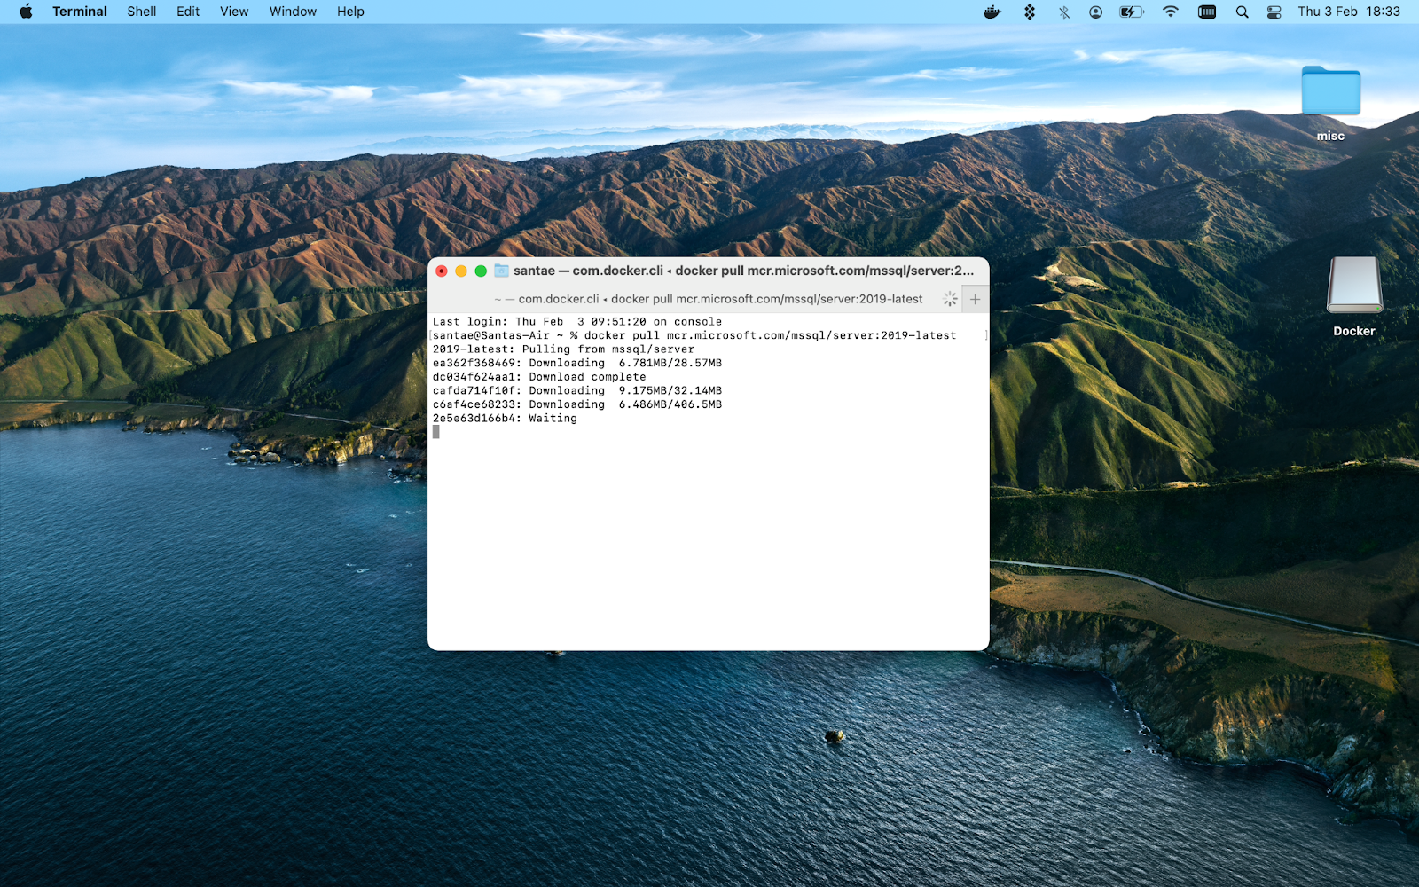Image resolution: width=1419 pixels, height=887 pixels.
Task: Open the Terminal application menu
Action: click(79, 12)
